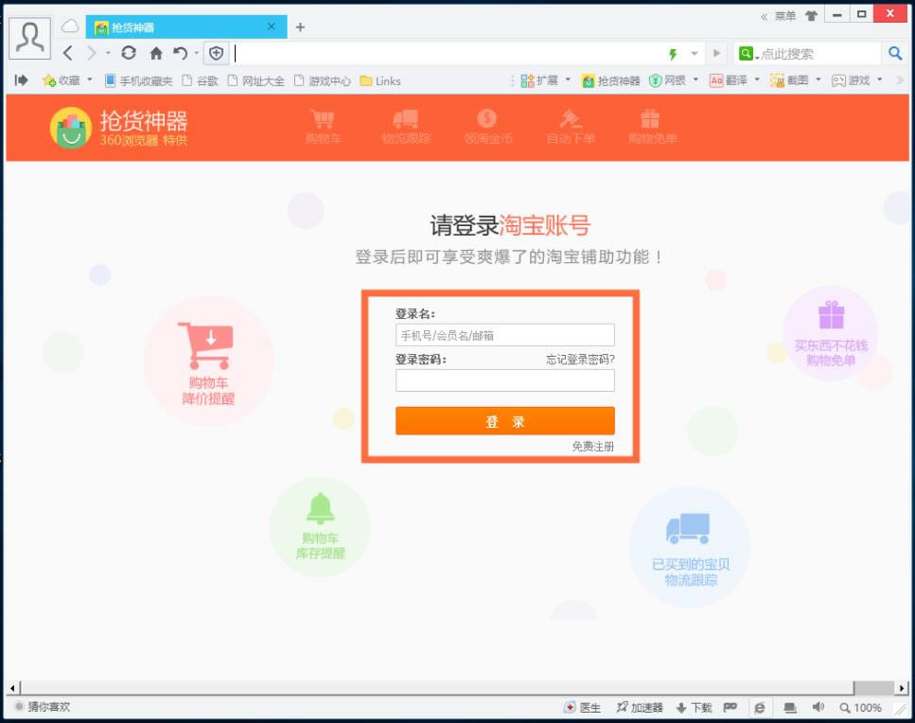Screen dimensions: 915x723
Task: Open the 收藏 favorites dropdown arrow
Action: pyautogui.click(x=90, y=79)
